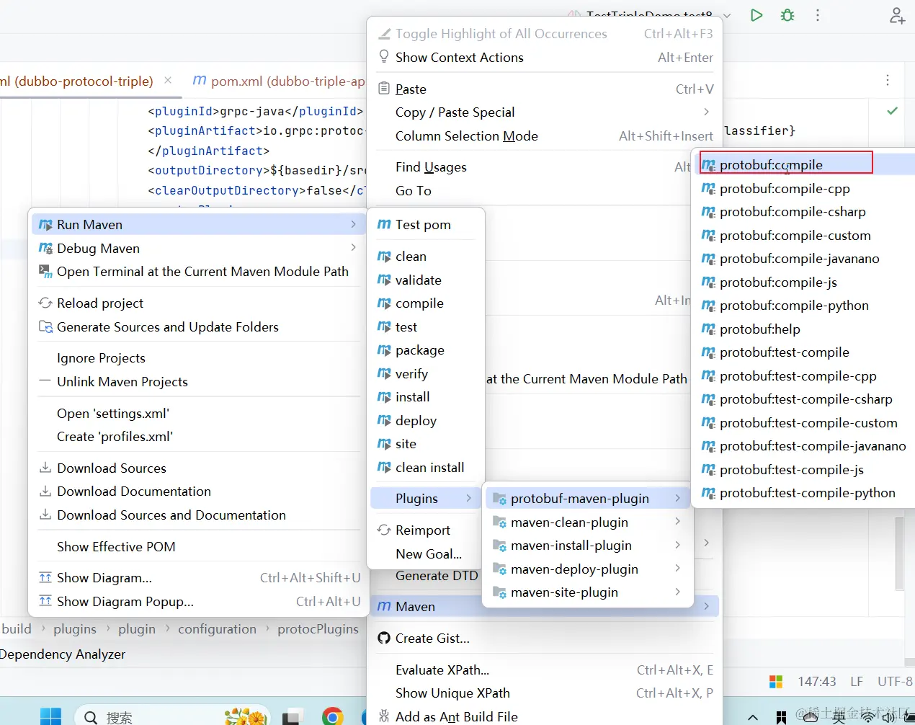Screen dimensions: 915x725
Task: Run the Maven install phase
Action: pyautogui.click(x=426, y=397)
